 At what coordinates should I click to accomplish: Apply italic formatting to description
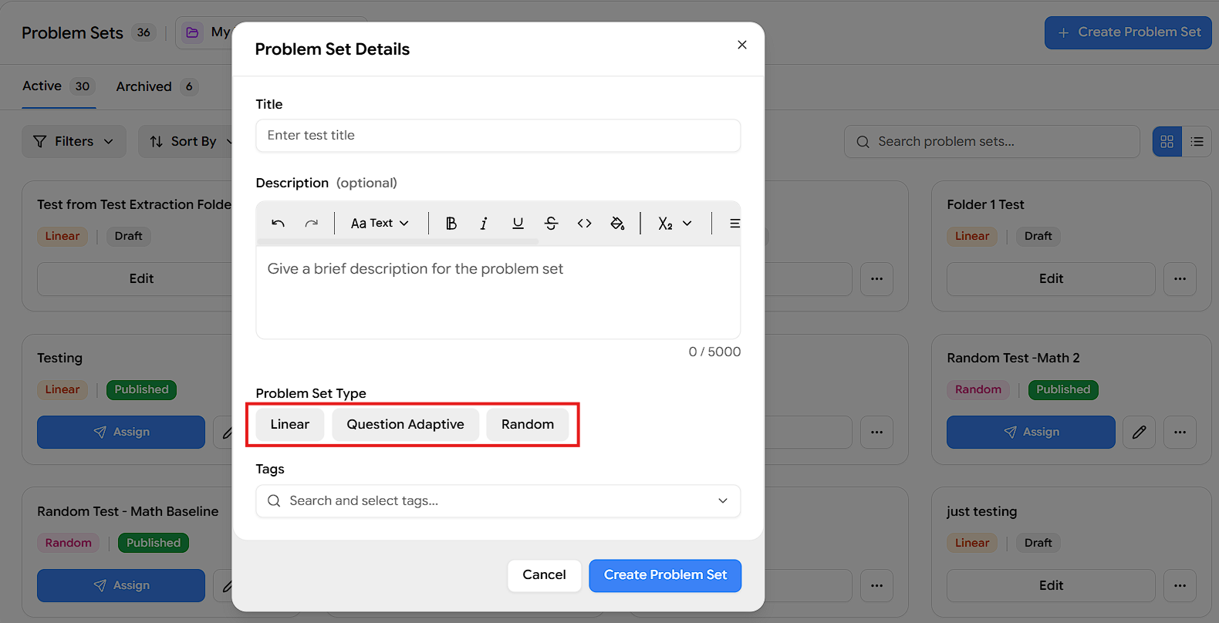click(x=484, y=224)
